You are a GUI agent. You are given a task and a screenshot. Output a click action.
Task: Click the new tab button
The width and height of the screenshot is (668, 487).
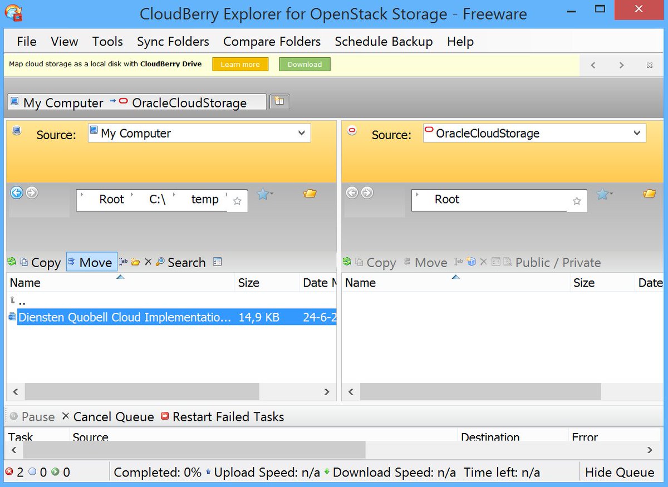coord(279,102)
